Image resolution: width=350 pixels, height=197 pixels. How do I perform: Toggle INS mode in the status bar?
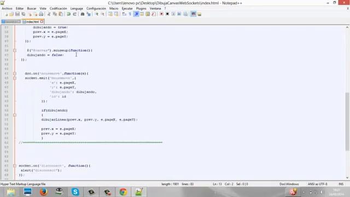(x=341, y=184)
